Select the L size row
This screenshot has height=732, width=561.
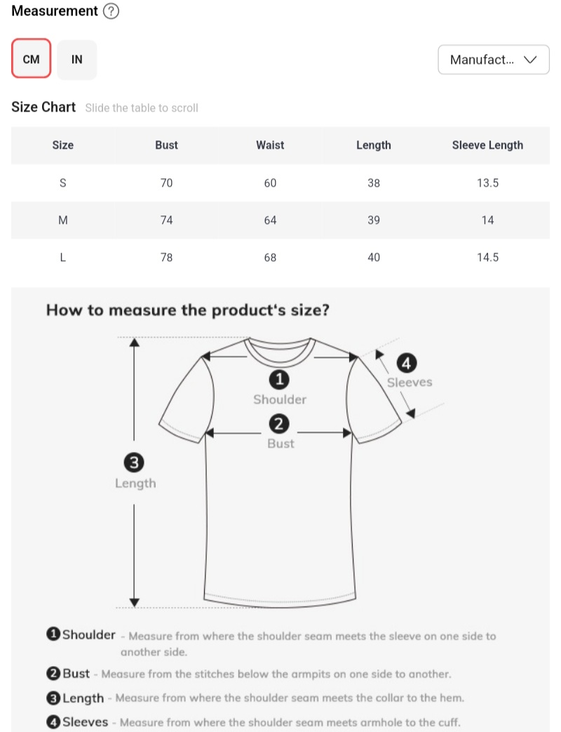63,258
